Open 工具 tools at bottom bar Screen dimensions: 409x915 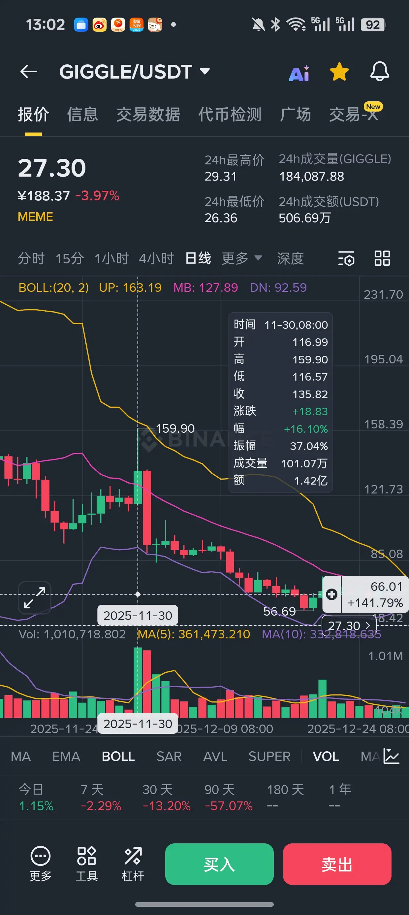87,864
